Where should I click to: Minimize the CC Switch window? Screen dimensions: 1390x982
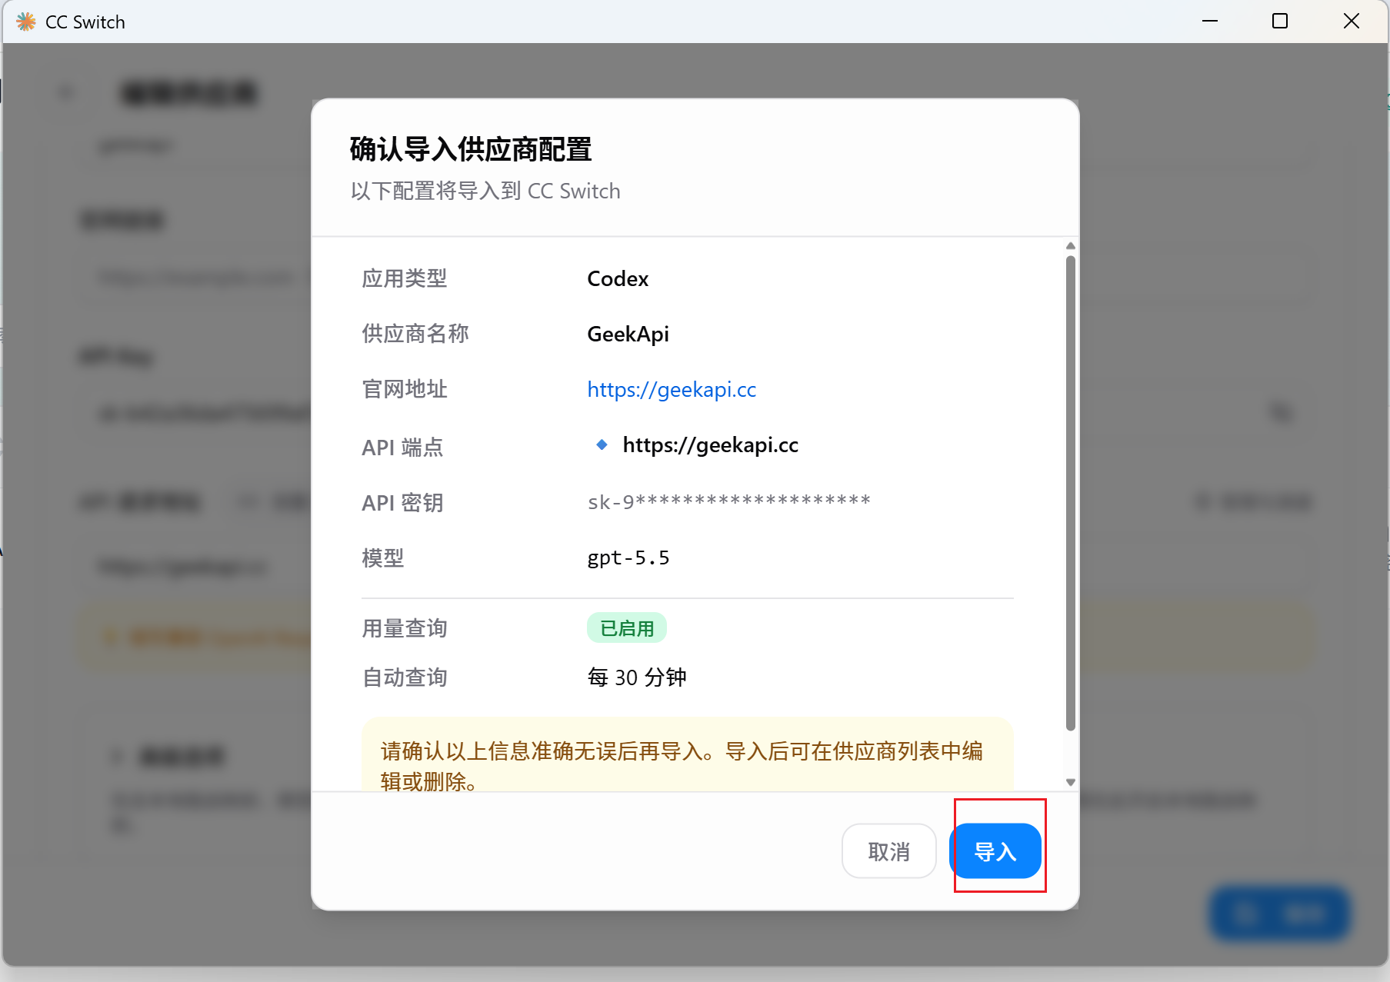coord(1210,22)
